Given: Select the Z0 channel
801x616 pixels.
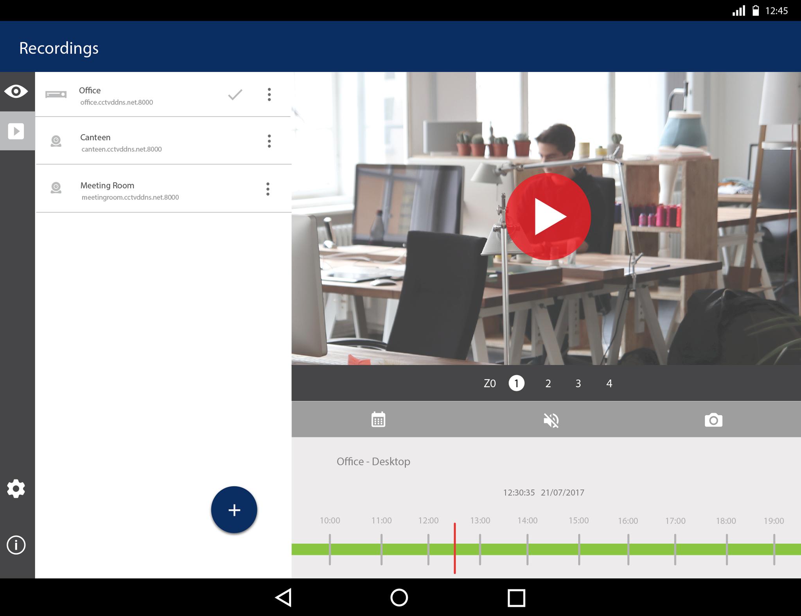Looking at the screenshot, I should click(490, 383).
